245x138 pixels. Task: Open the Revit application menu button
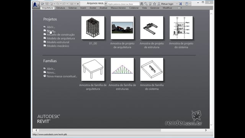tap(36, 5)
